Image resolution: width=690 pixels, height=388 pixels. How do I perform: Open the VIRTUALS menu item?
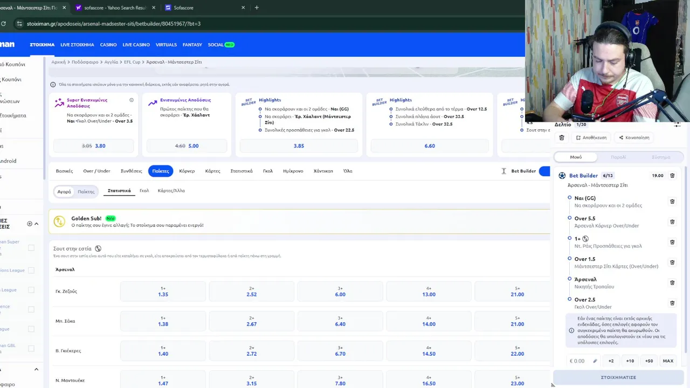[166, 45]
